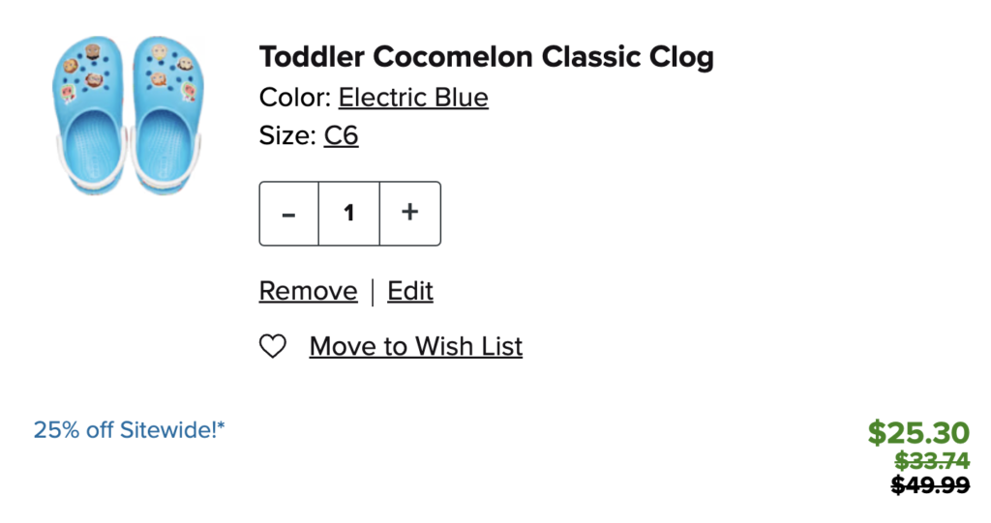The width and height of the screenshot is (991, 523).
Task: Open the Toddler Cocomelon Classic Clog title
Action: [x=486, y=57]
